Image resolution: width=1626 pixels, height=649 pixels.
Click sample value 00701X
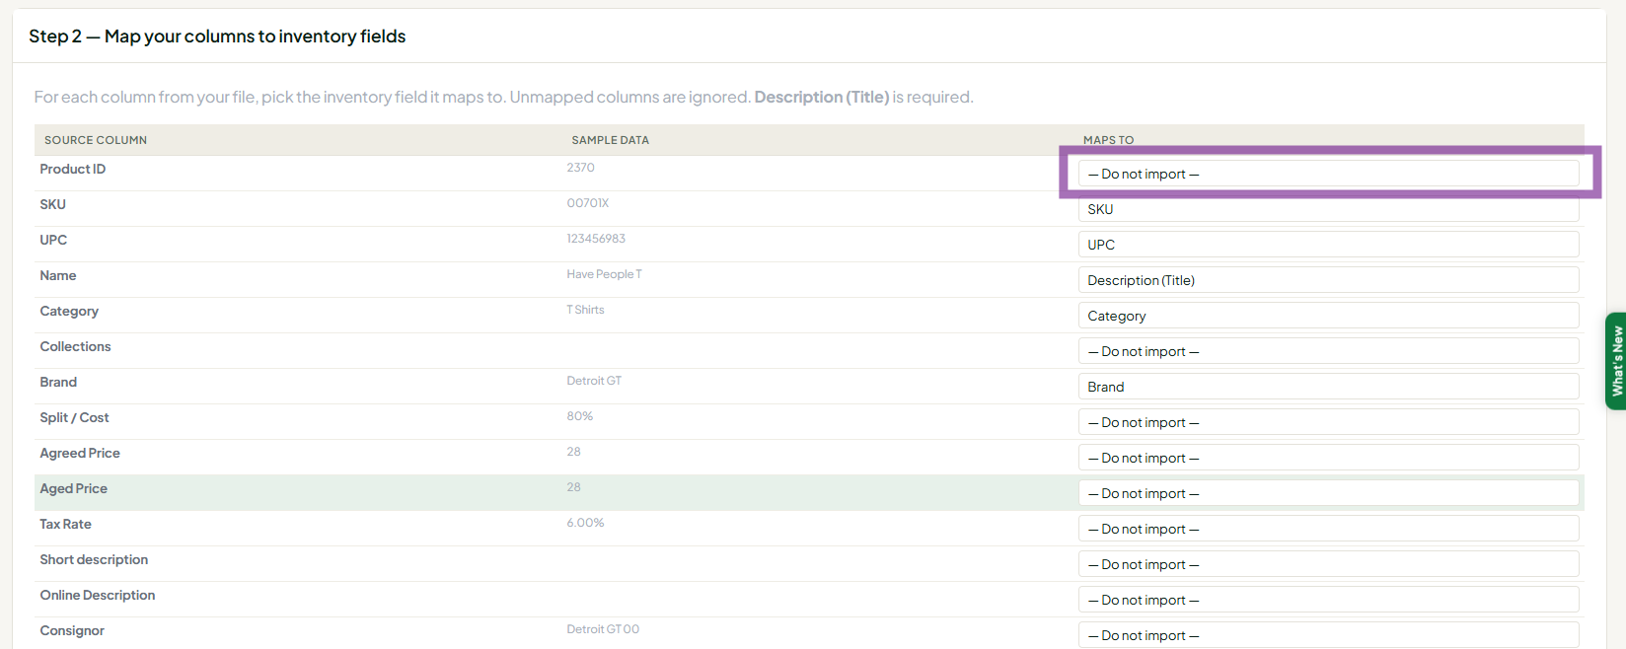pos(588,203)
